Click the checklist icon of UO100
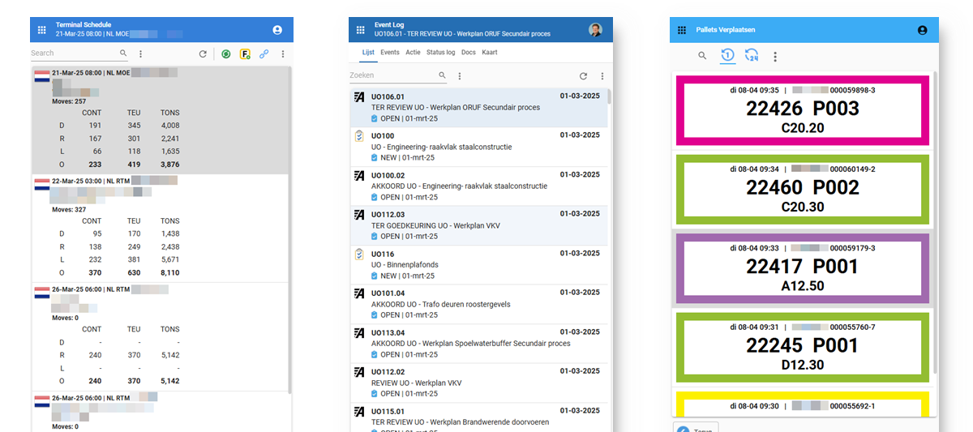The image size is (973, 432). click(359, 137)
